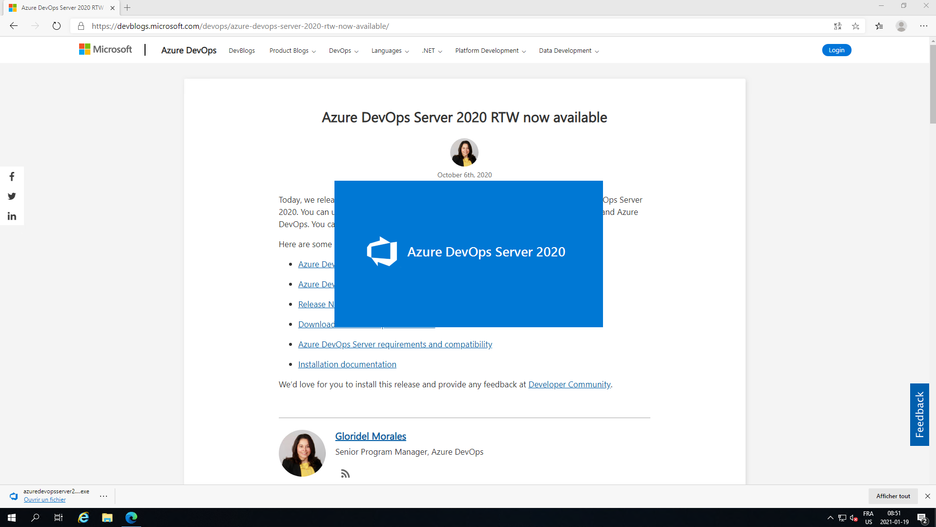The image size is (936, 527).
Task: Share article via Twitter icon
Action: point(12,196)
